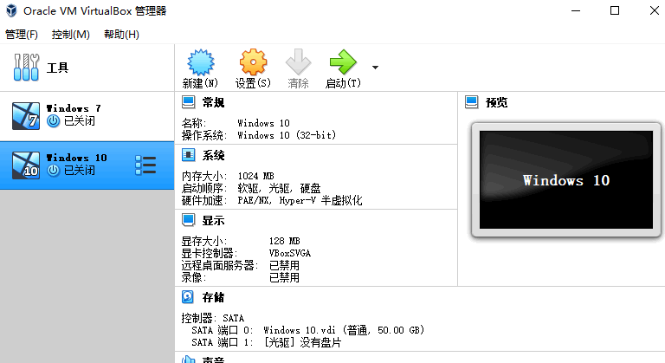665x363 pixels.
Task: Click the Windows 7 OS icon
Action: pyautogui.click(x=26, y=116)
